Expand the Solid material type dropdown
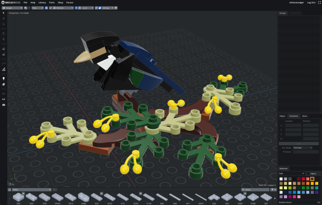The height and width of the screenshot is (205, 322). (292, 174)
